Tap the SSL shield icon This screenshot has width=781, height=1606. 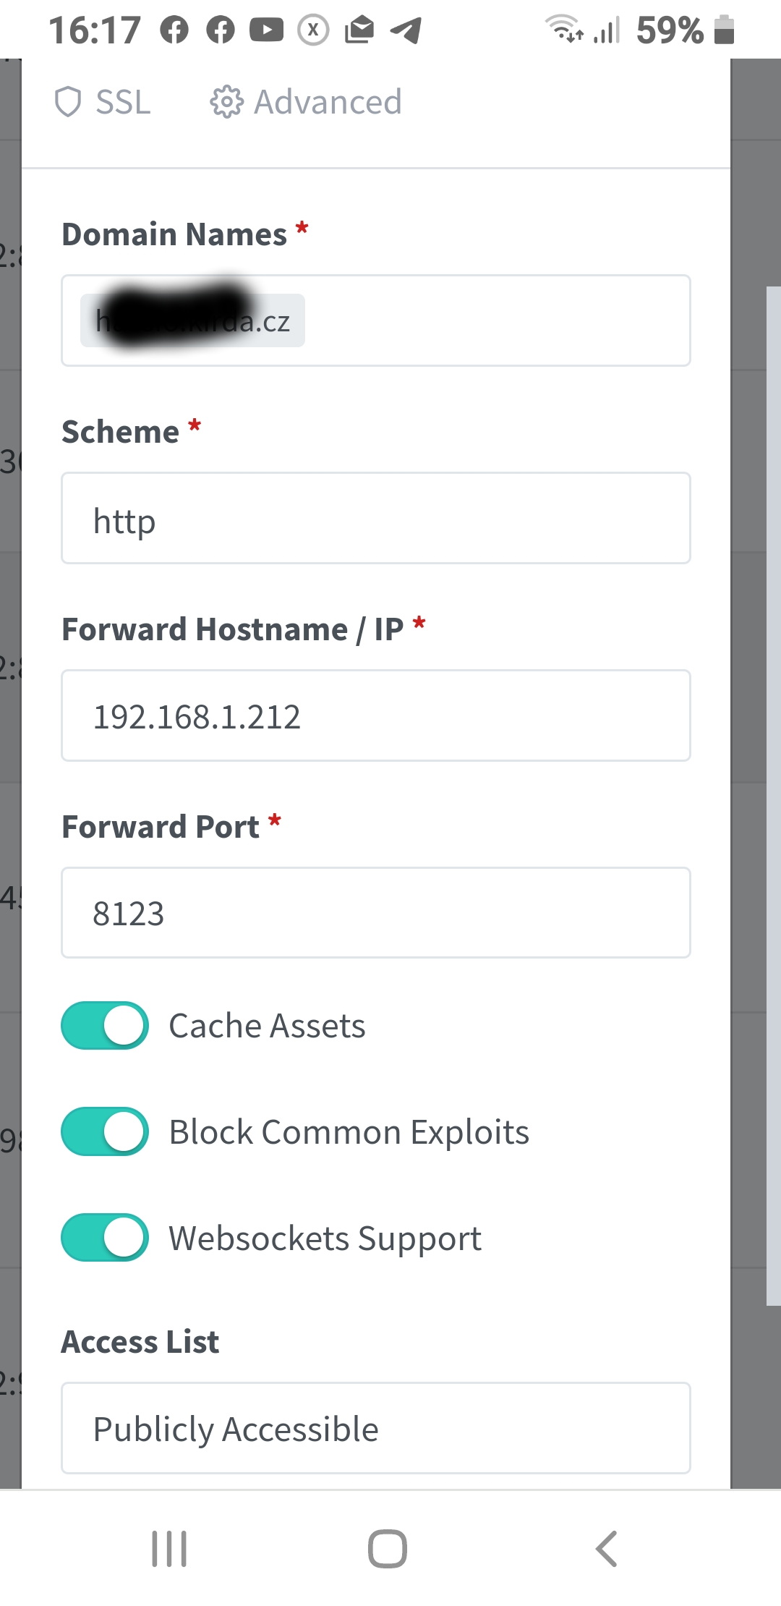point(68,102)
